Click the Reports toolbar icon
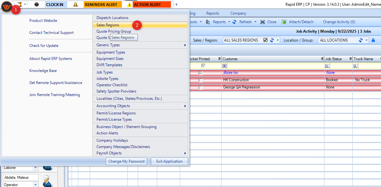 pos(208,22)
